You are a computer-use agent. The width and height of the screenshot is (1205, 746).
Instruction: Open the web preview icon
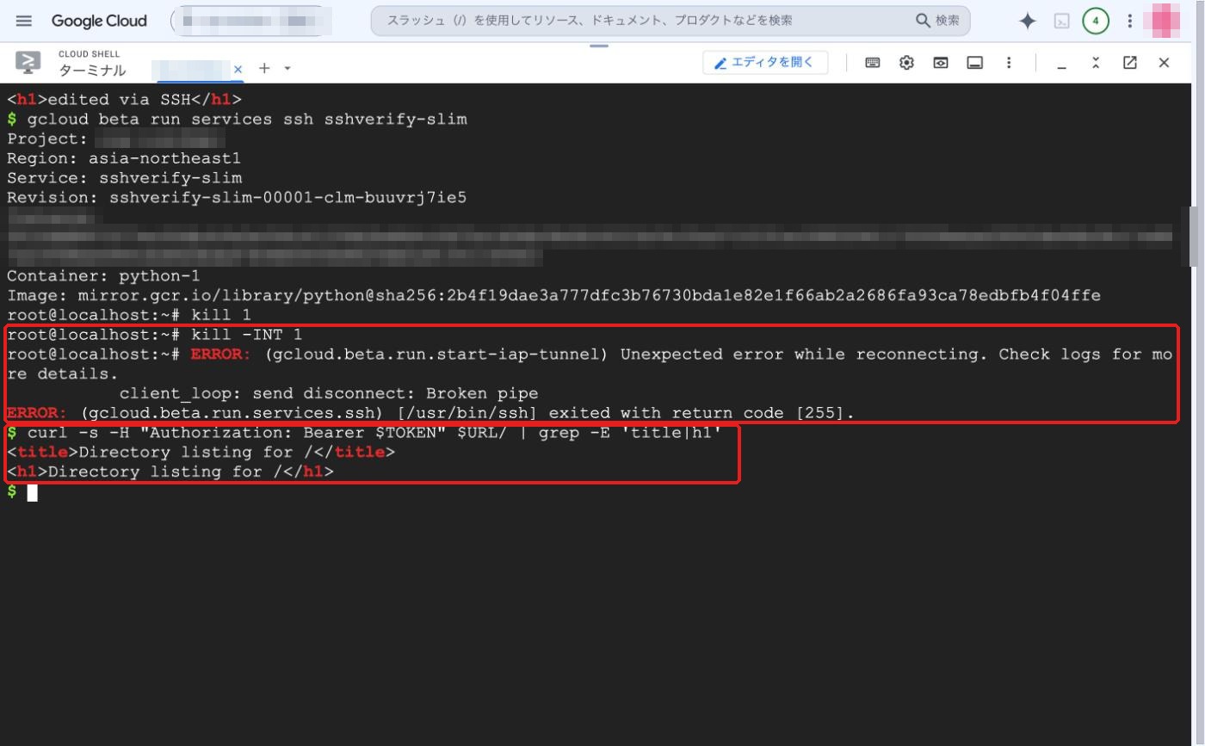point(942,63)
